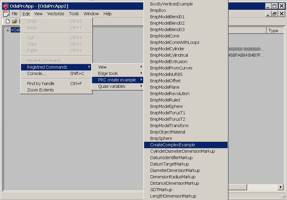Choose Find by handle command
The image size is (287, 200).
[56, 84]
